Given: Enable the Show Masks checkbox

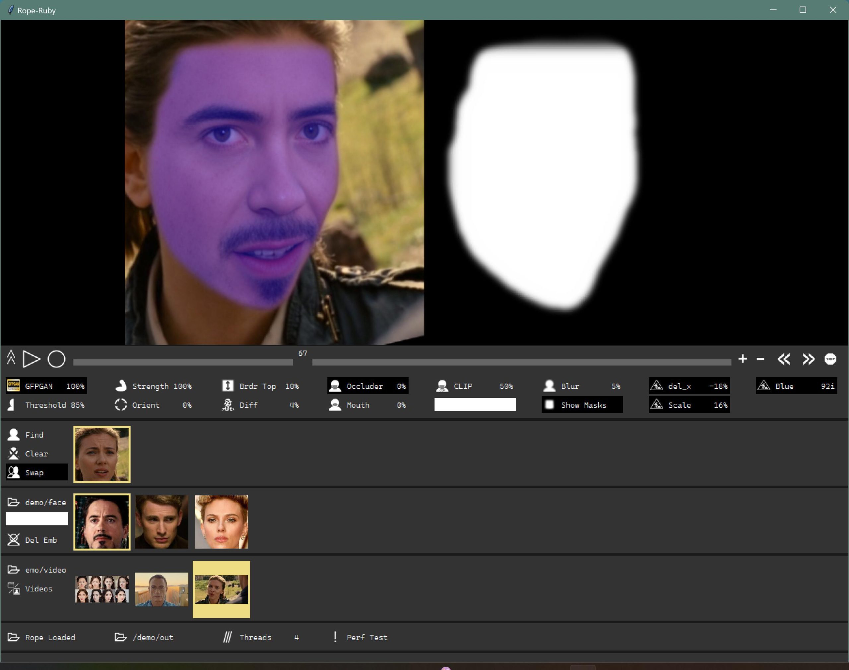Looking at the screenshot, I should tap(549, 404).
